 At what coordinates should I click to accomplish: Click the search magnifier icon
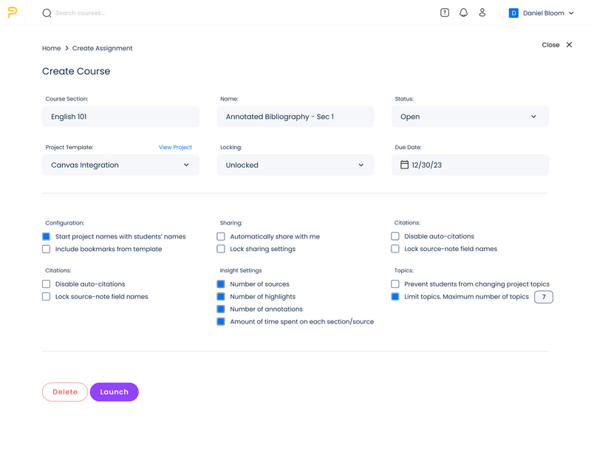coord(46,13)
